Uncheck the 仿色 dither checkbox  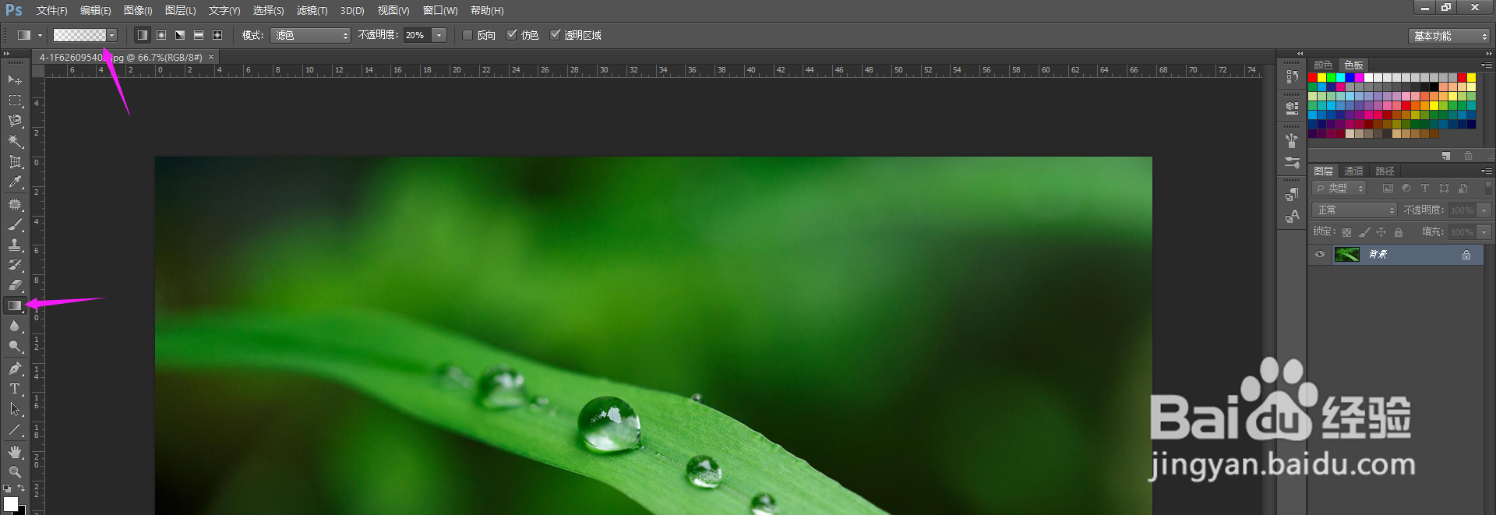[511, 35]
